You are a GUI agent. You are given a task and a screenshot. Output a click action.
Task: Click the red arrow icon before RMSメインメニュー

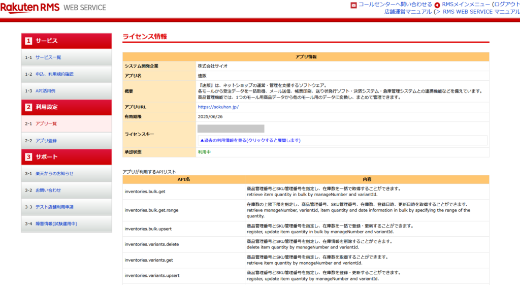tap(437, 5)
